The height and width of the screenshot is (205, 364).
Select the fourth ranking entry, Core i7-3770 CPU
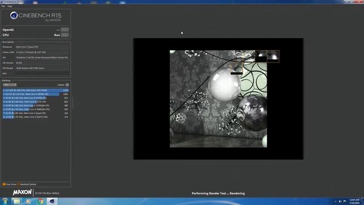click(36, 102)
